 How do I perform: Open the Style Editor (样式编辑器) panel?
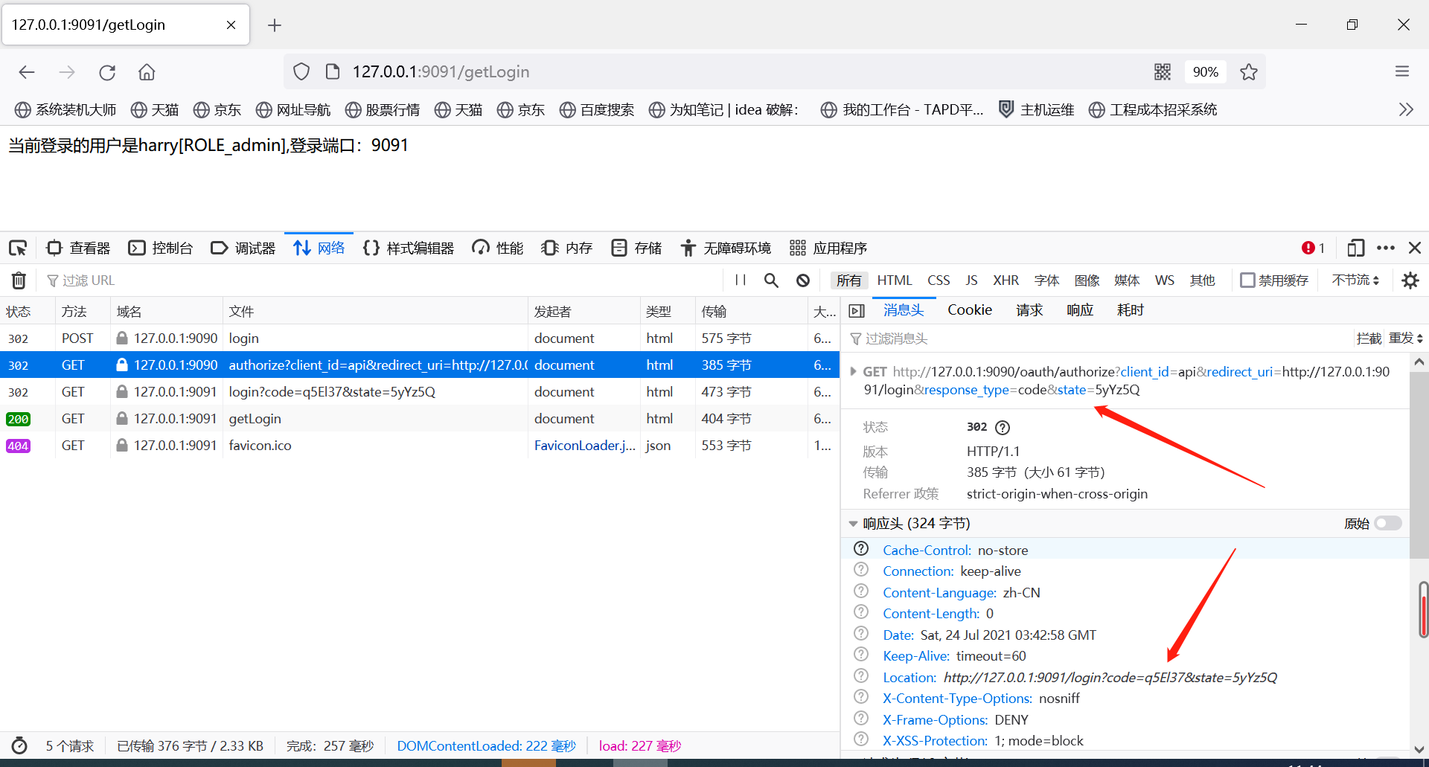click(x=409, y=248)
